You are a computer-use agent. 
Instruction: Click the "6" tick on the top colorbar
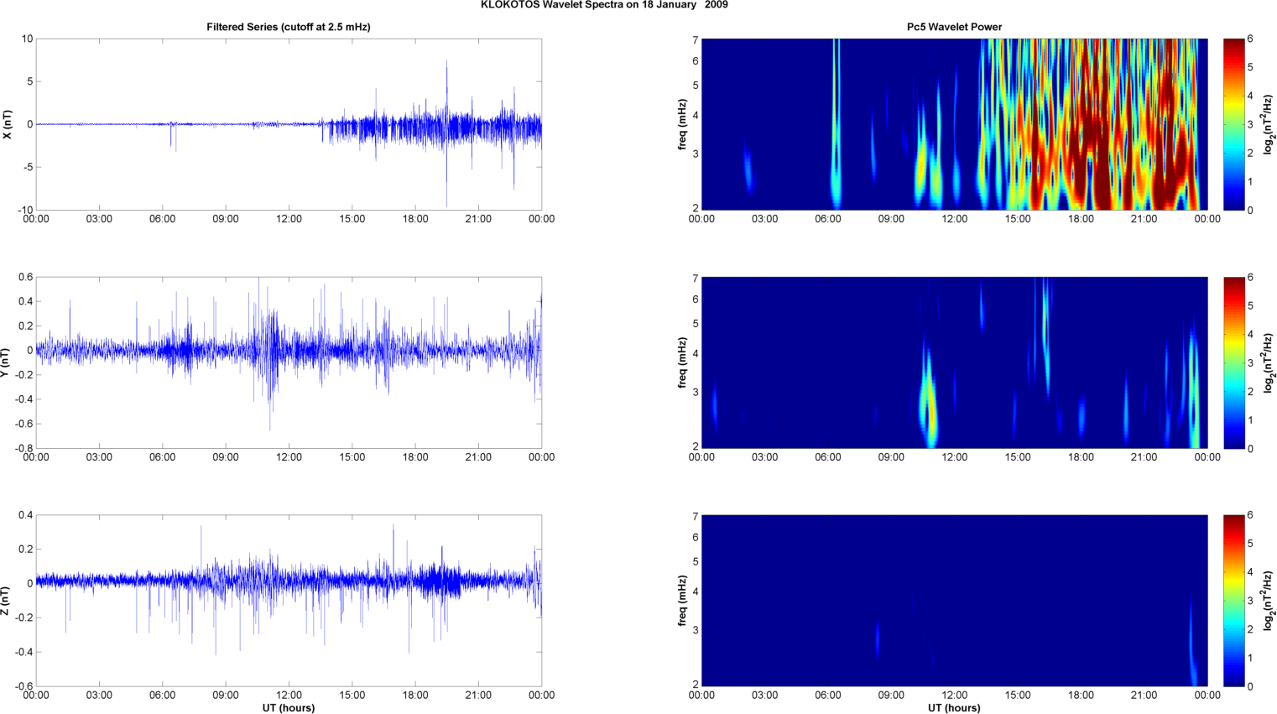pos(1250,39)
